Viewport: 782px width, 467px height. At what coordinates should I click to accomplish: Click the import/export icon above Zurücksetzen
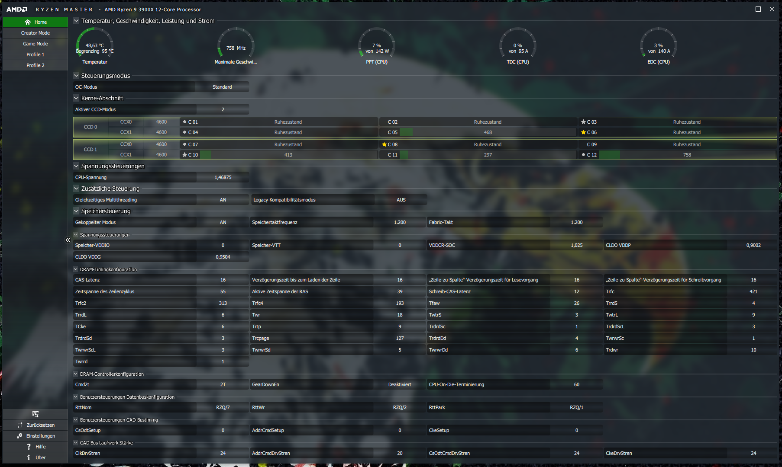[36, 414]
